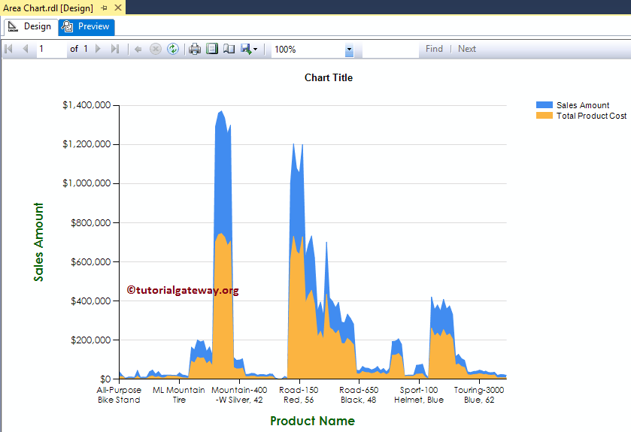Open export format dropdown arrow
The width and height of the screenshot is (631, 432).
click(255, 50)
